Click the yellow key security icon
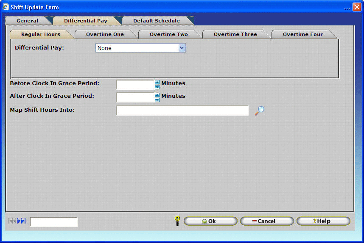The height and width of the screenshot is (243, 364). [177, 221]
